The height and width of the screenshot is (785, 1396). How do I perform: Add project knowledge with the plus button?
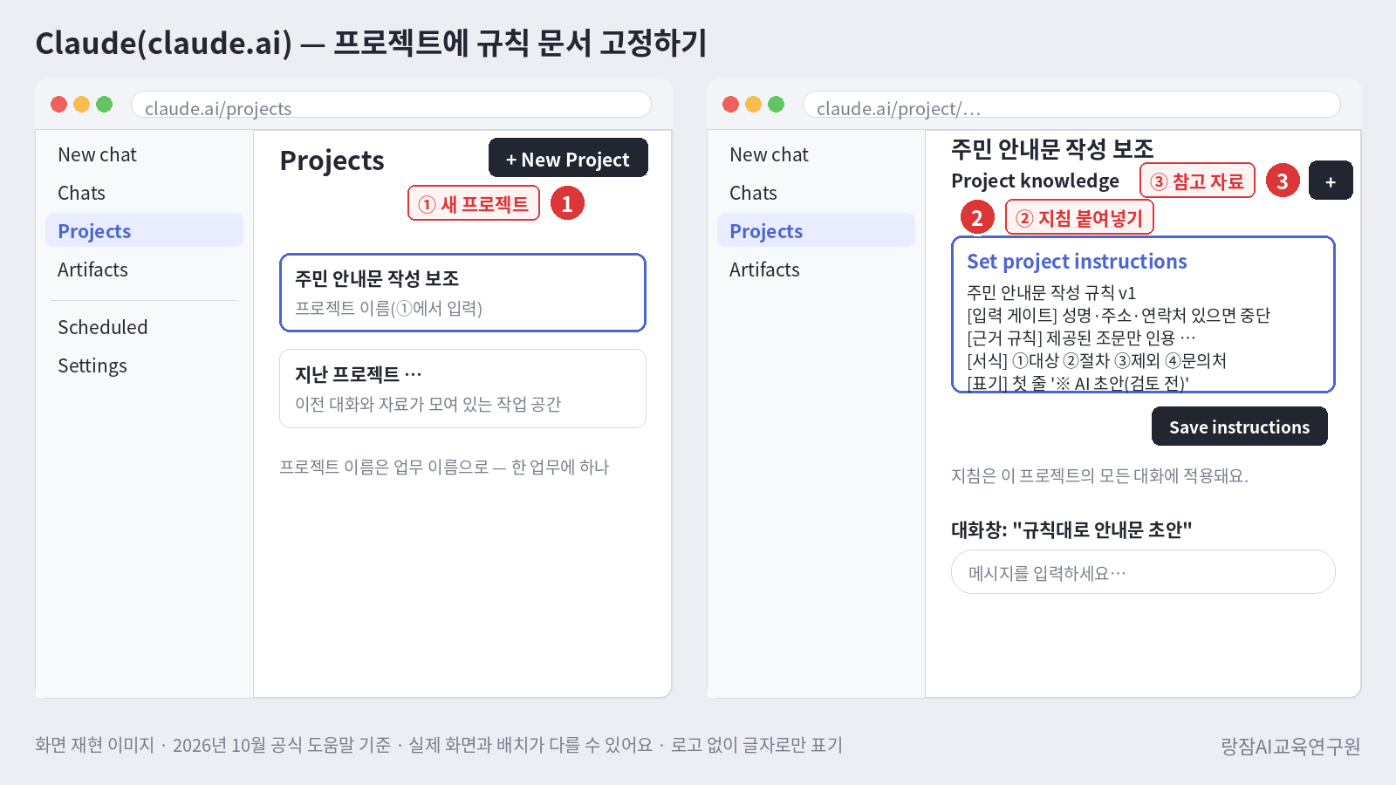1331,181
